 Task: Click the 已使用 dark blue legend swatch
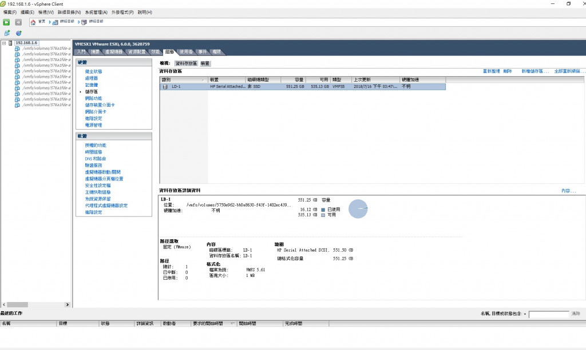tap(323, 210)
